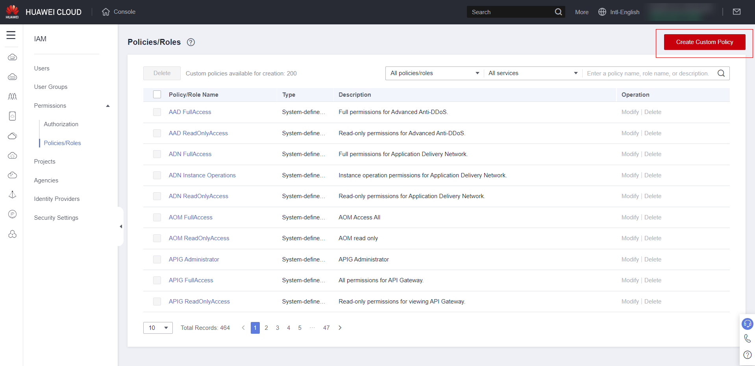The height and width of the screenshot is (366, 755).
Task: Open the ADN Instance Operations policy link
Action: point(202,175)
